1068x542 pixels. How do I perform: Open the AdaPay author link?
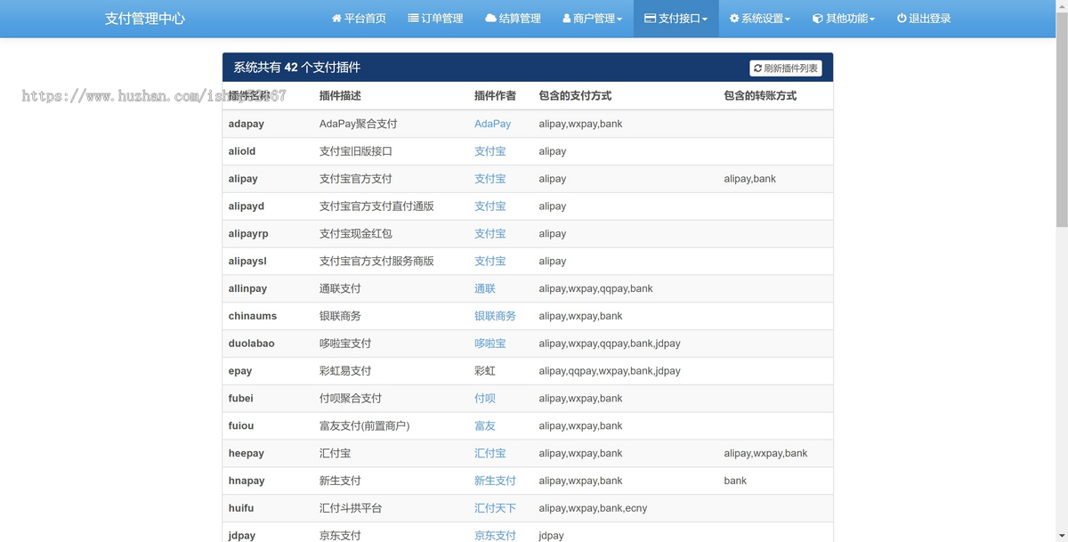click(492, 124)
